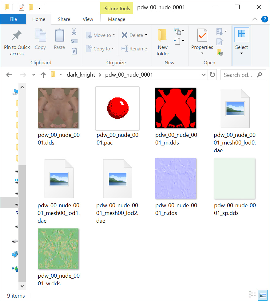Go up one folder level

(43, 75)
